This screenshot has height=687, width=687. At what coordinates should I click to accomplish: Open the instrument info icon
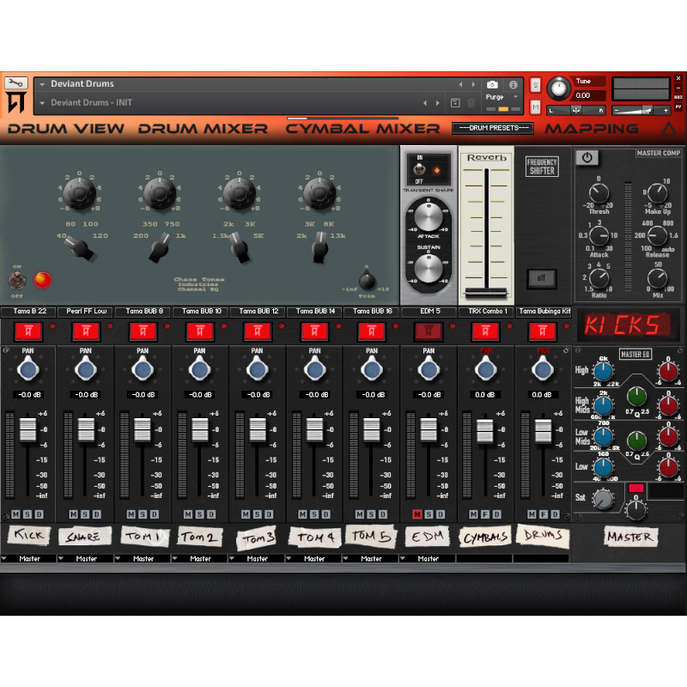tap(513, 84)
